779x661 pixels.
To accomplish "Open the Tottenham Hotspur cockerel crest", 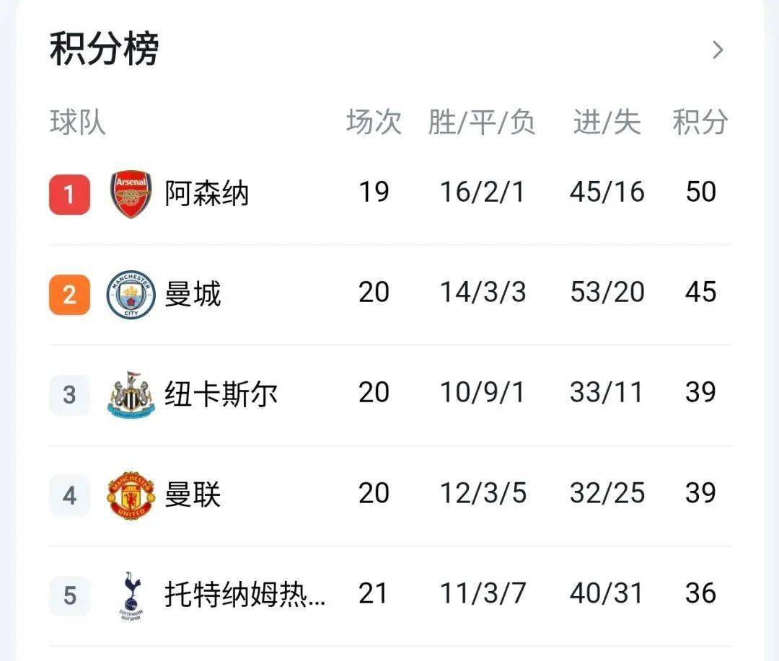I will 131,596.
